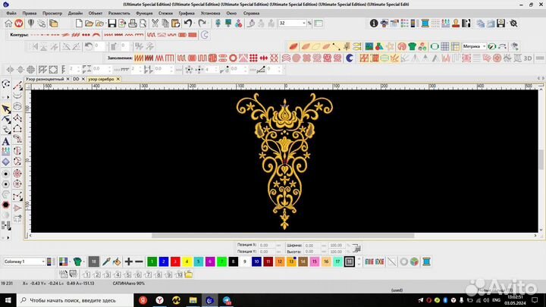This screenshot has width=546, height=307.
Task: Click the Telegram icon in taskbar
Action: pyautogui.click(x=226, y=300)
